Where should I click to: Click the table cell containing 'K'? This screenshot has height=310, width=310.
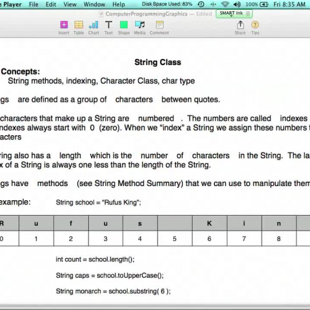point(210,223)
